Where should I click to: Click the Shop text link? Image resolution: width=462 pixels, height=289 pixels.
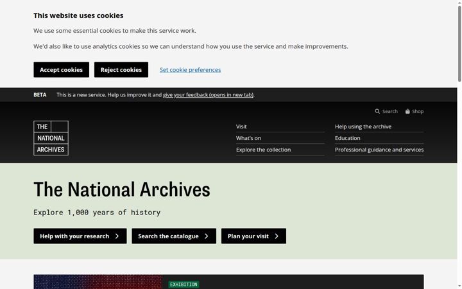[418, 112]
